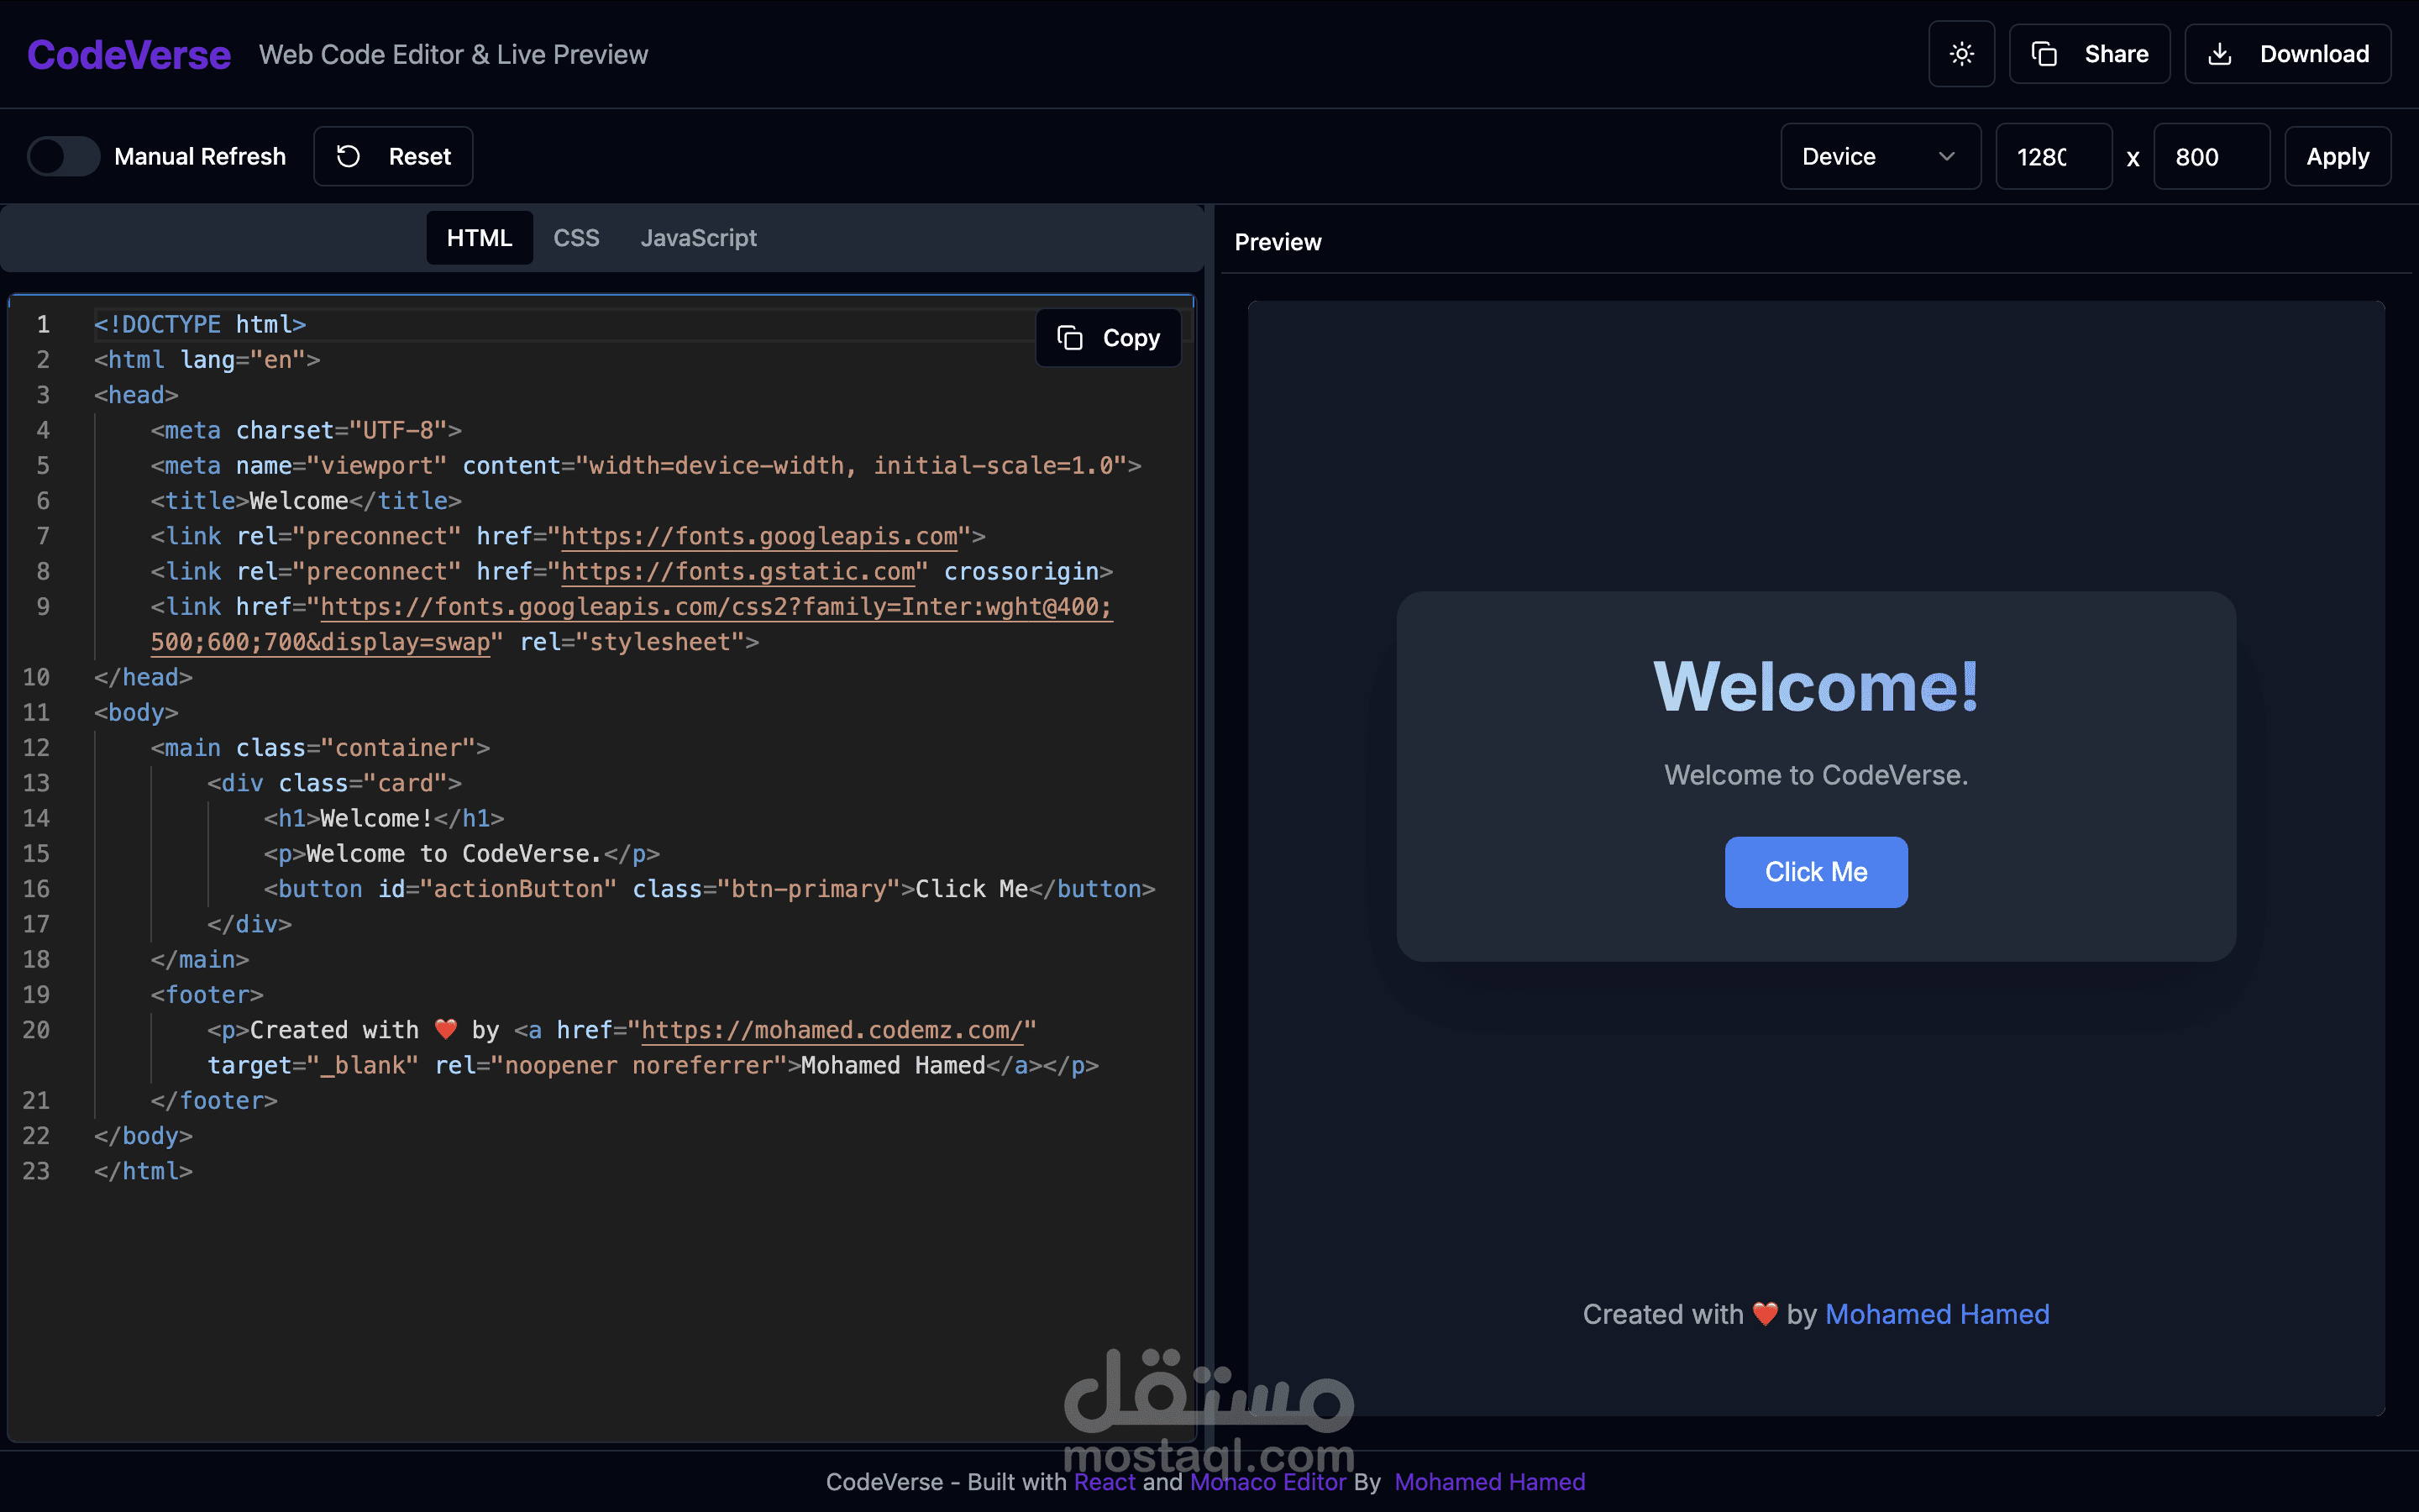The image size is (2419, 1512).
Task: Click the <div class="card"> code line
Action: point(333,783)
